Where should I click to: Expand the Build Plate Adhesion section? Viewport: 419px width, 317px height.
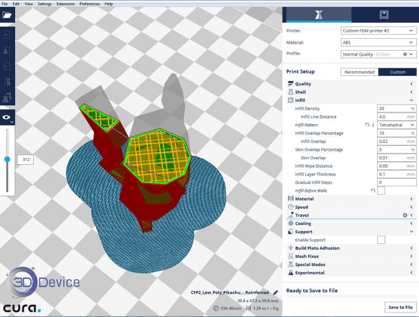(x=351, y=248)
